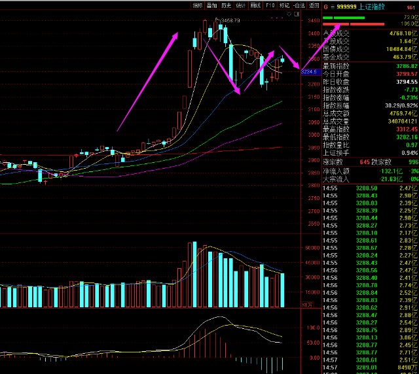Click the X1万 volume unit label

(307, 305)
